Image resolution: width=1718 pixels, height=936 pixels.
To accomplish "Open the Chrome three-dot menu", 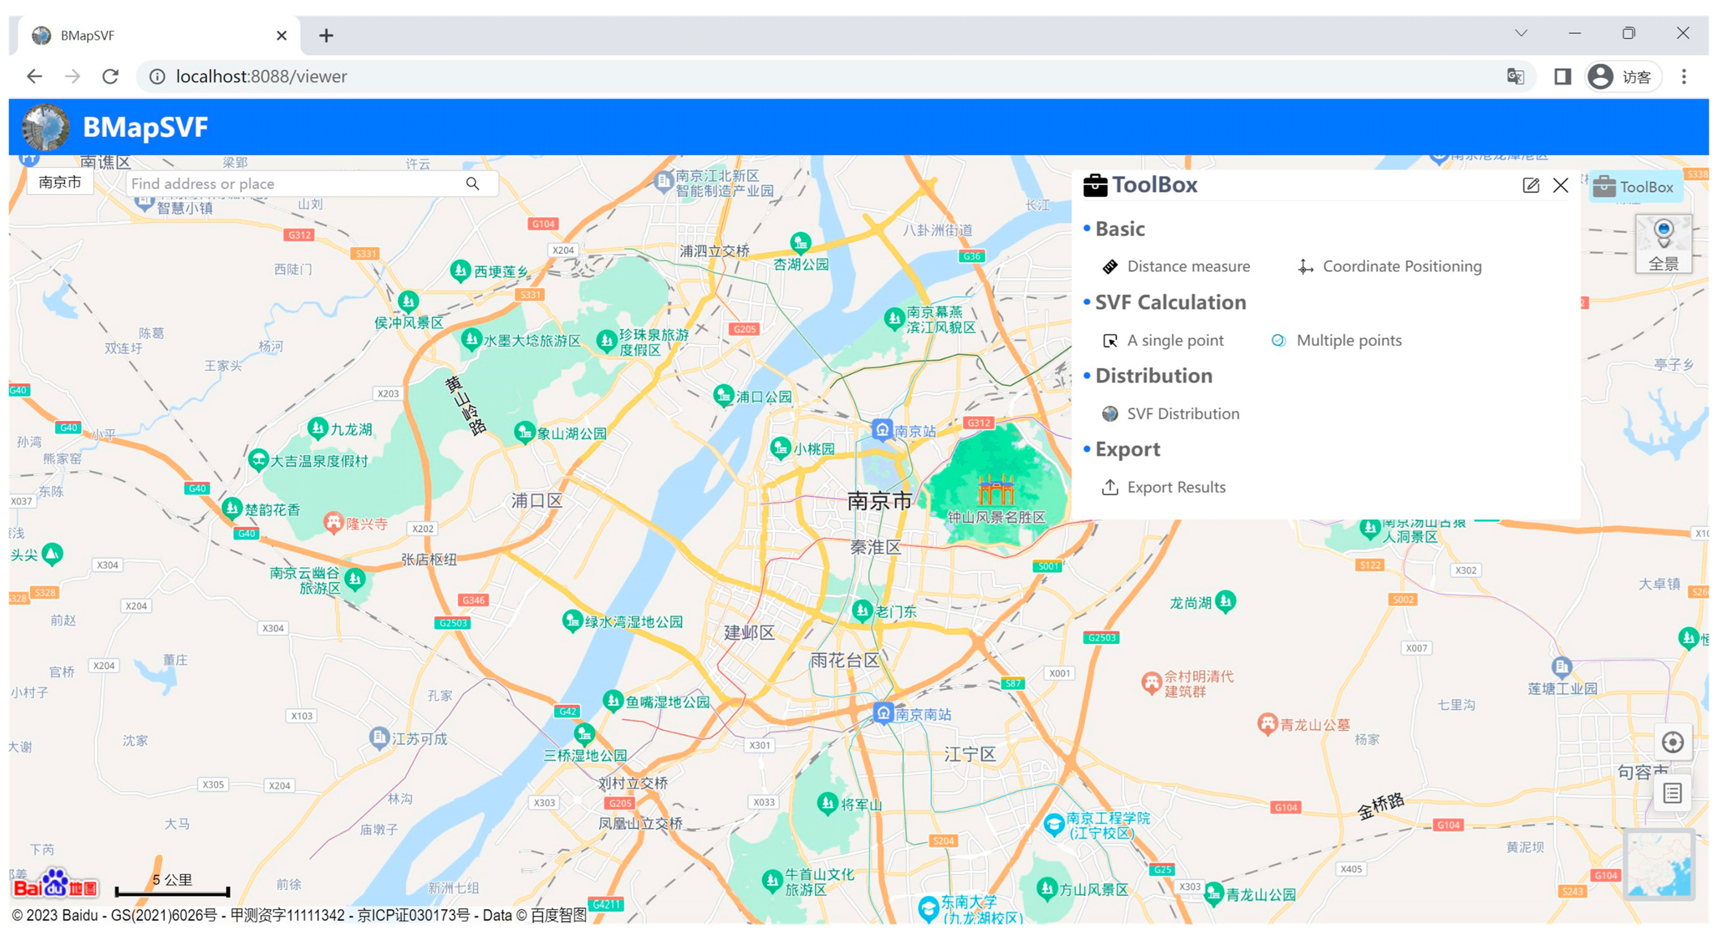I will pos(1683,76).
